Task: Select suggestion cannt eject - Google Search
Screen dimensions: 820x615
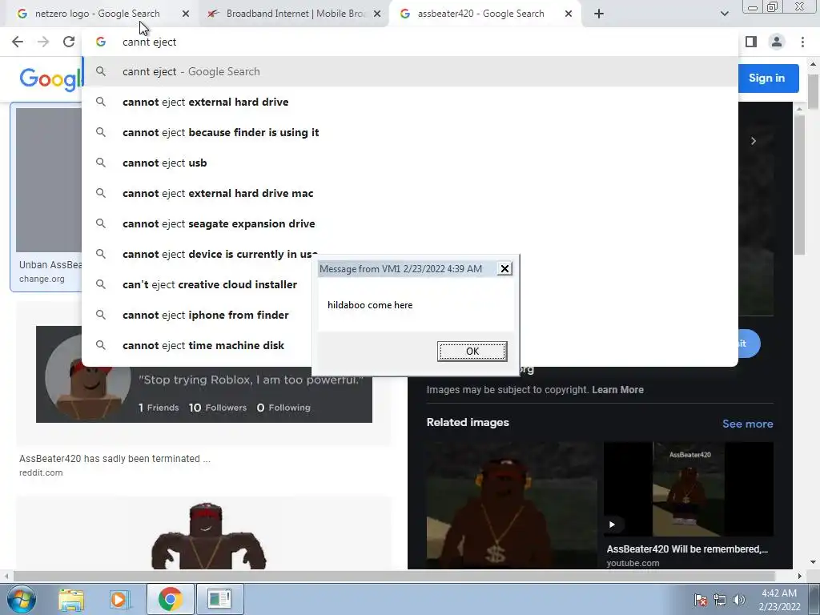Action: tap(410, 71)
